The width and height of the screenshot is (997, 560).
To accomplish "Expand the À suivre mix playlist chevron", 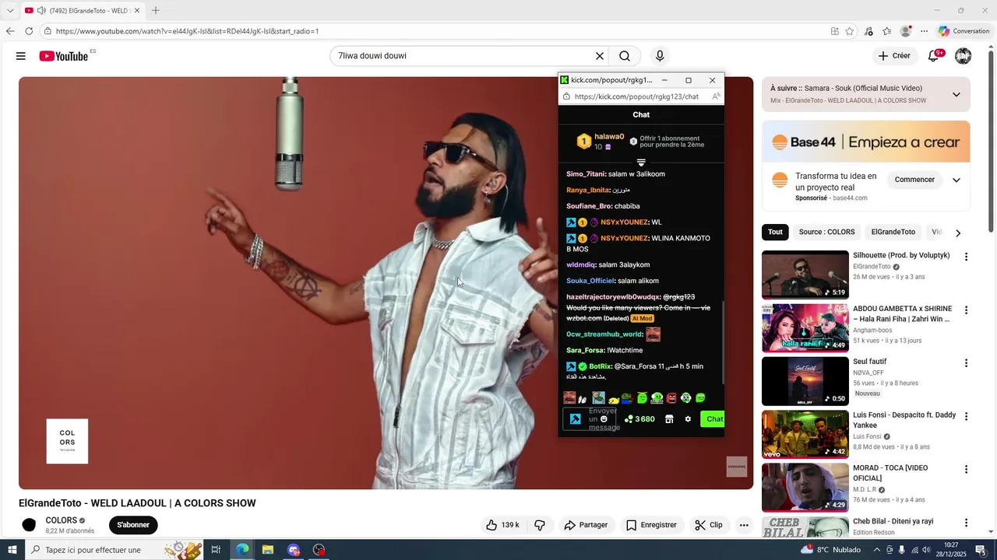I will [956, 95].
